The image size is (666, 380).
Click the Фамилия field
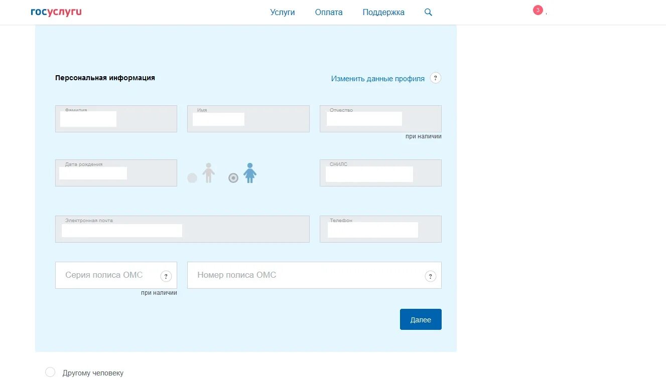[x=116, y=119]
